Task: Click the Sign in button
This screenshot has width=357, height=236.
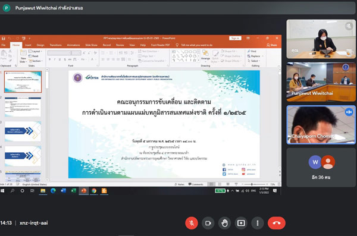Action: [x=235, y=38]
